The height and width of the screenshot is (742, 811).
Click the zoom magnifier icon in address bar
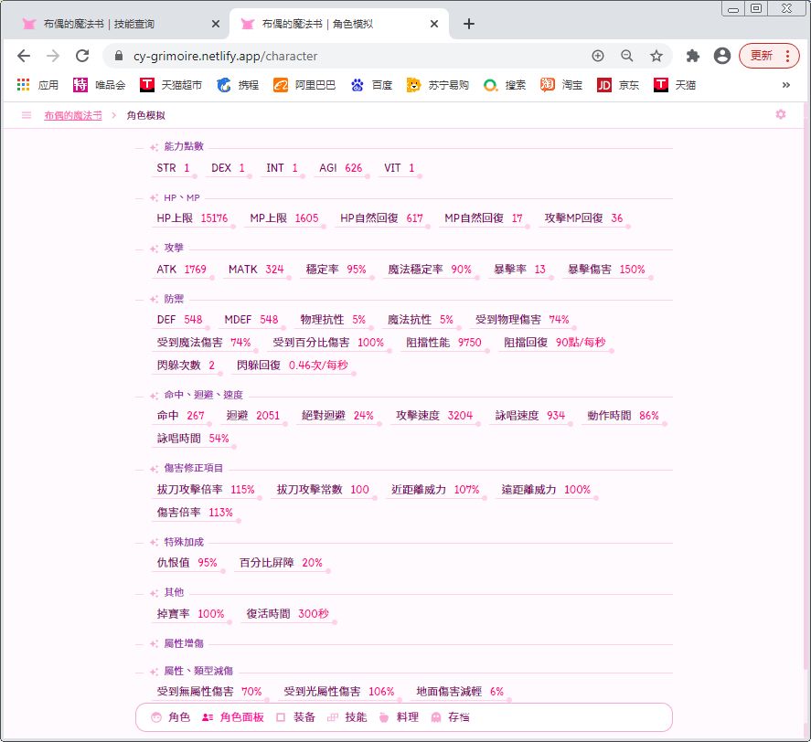[x=626, y=56]
